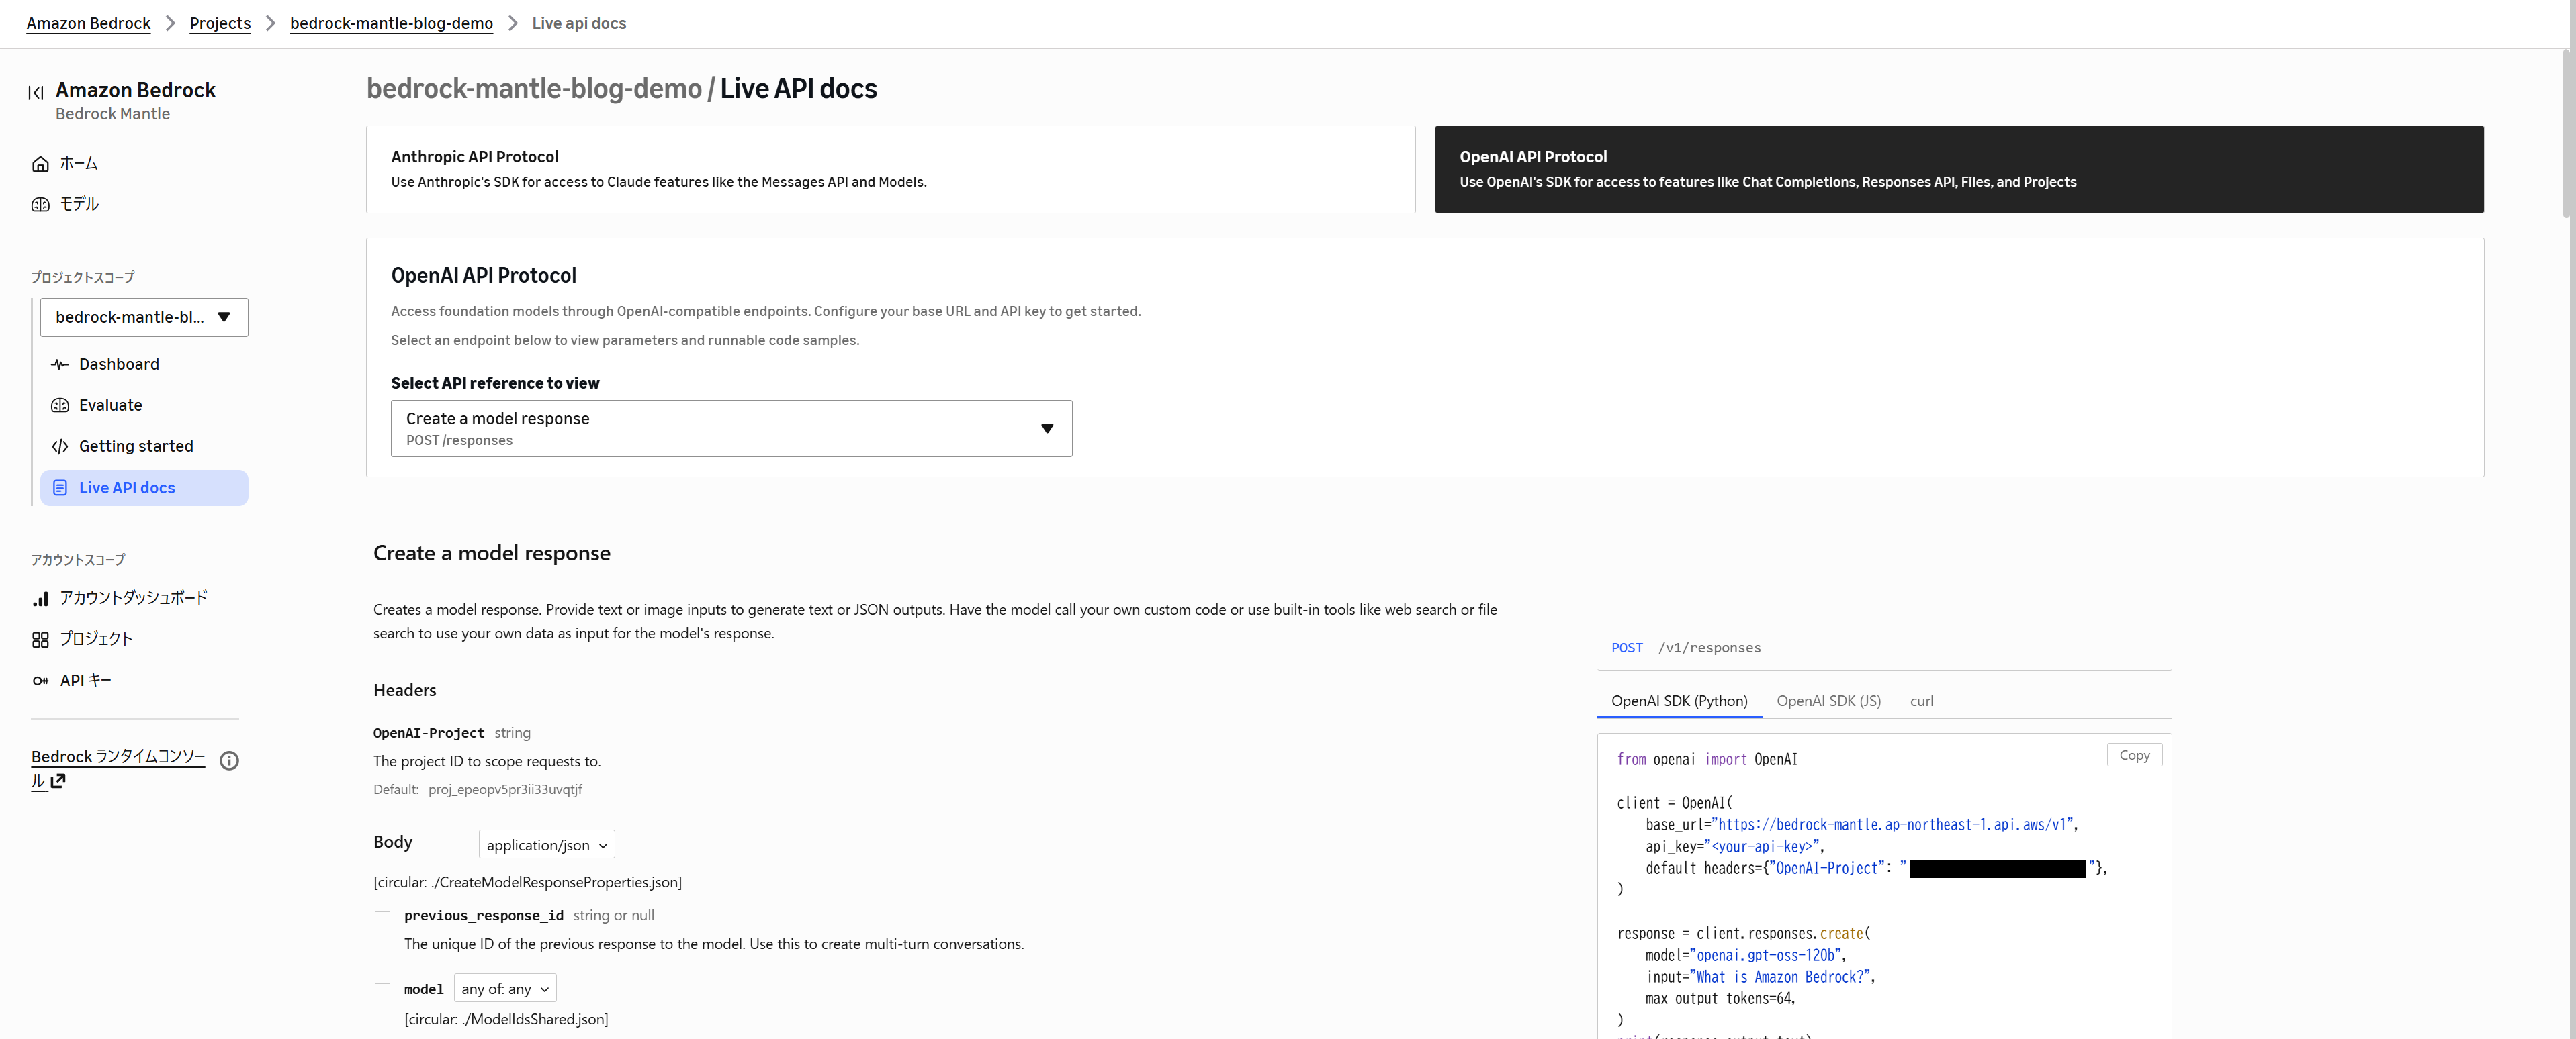
Task: Click the base_url string in the code sample
Action: [1891, 825]
